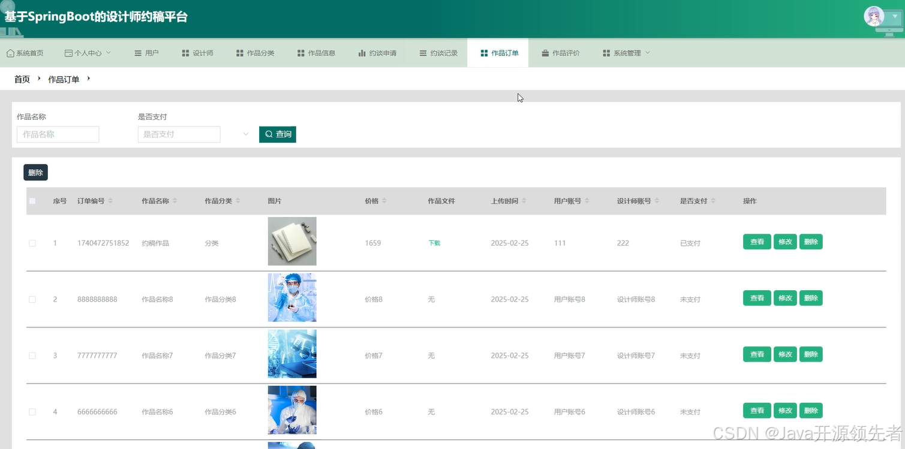The image size is (905, 449).
Task: Check the select-all checkbox in table header
Action: tap(32, 201)
